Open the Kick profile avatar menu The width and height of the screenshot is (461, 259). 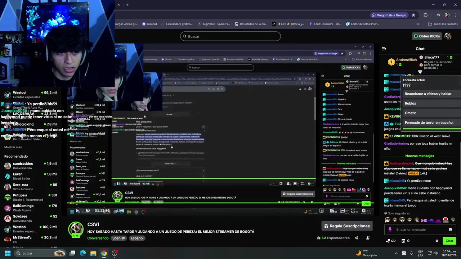(448, 36)
